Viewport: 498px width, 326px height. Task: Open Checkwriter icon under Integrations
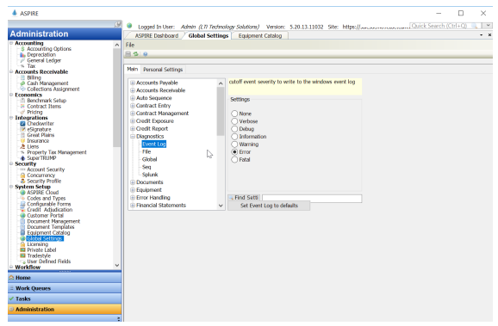(x=22, y=124)
